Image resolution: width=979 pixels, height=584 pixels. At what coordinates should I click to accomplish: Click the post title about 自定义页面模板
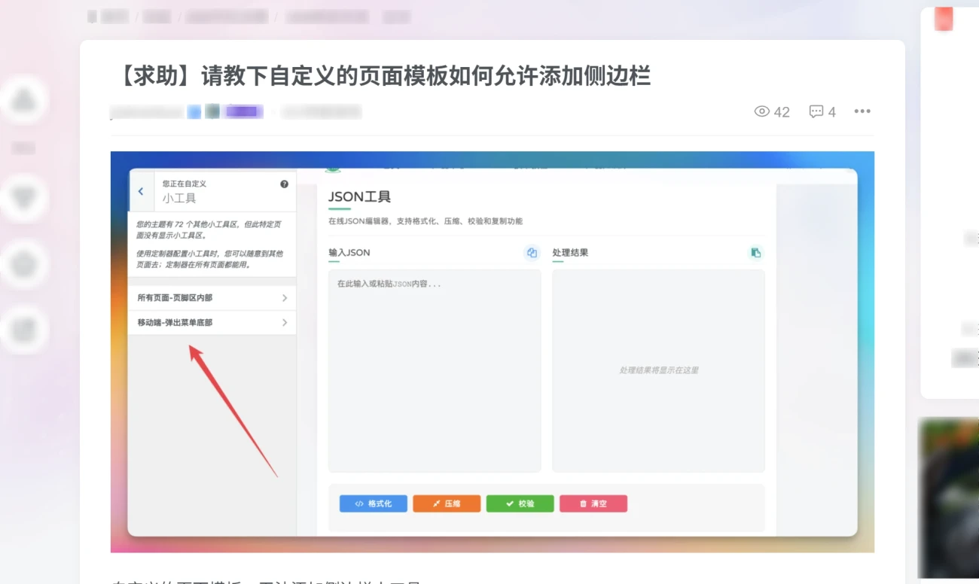tap(383, 76)
